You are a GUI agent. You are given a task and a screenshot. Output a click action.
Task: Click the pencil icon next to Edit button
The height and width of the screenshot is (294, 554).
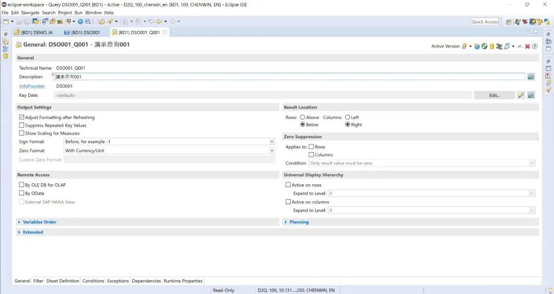coord(521,95)
